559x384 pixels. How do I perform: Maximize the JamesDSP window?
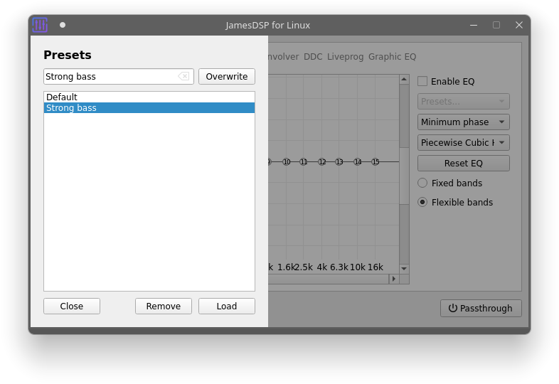[x=496, y=25]
